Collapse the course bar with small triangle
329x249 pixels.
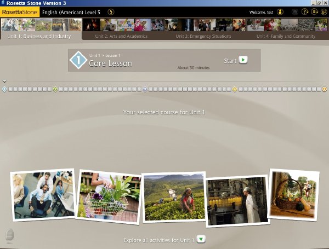click(4, 81)
